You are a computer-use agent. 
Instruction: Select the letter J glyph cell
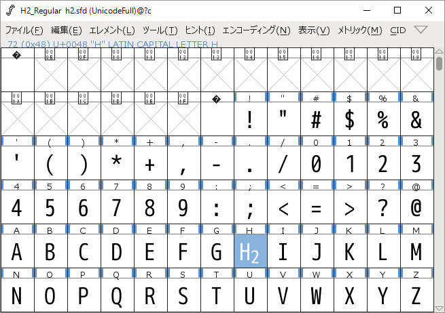click(317, 251)
